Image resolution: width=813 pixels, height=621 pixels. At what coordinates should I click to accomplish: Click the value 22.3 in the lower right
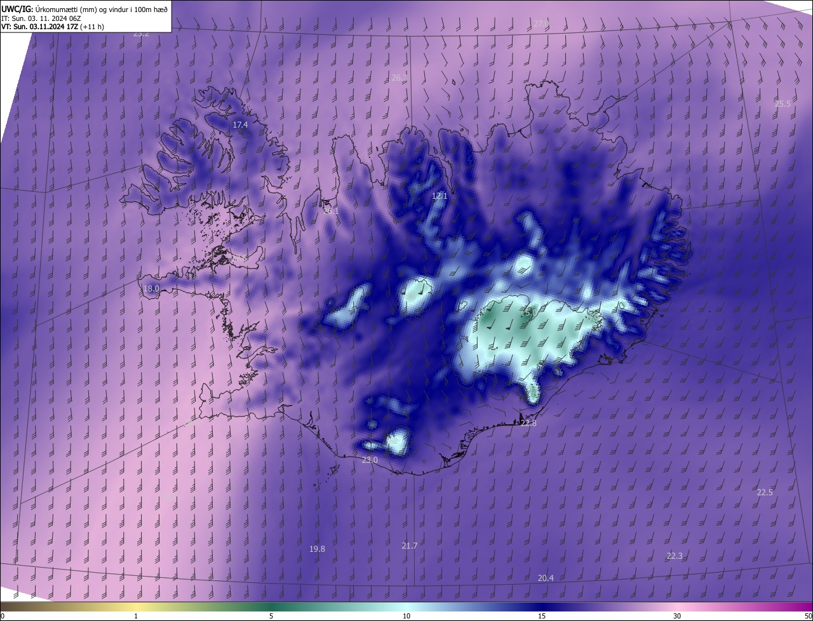point(675,556)
